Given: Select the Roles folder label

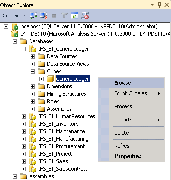Looking at the screenshot, I should pos(53,101).
